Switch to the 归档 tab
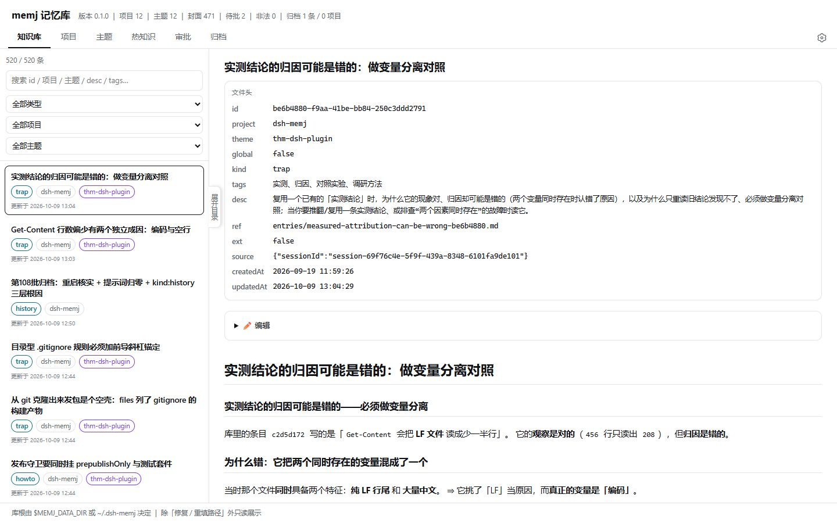The image size is (837, 523). point(219,37)
